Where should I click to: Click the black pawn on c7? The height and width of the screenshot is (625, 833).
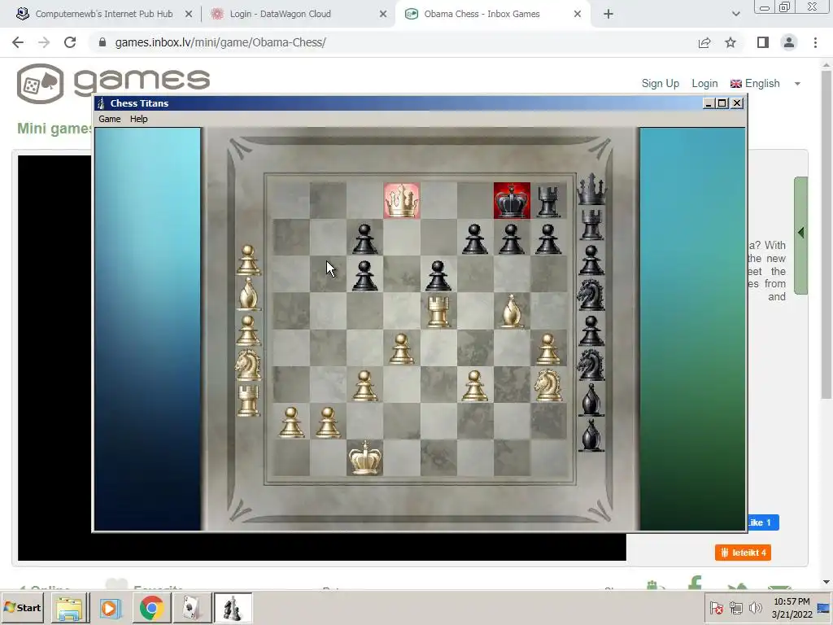tap(365, 238)
